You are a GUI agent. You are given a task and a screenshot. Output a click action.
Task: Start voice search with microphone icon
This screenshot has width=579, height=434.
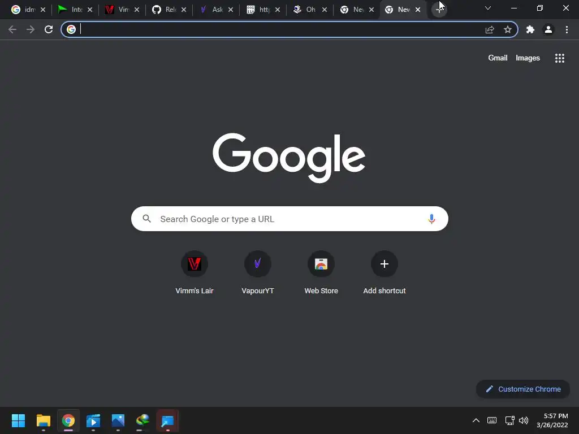click(431, 219)
